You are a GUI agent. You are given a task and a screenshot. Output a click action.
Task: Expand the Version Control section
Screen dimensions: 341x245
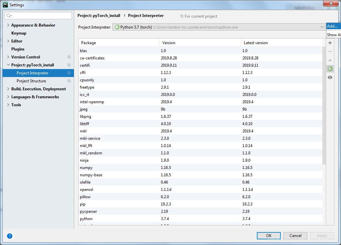(8, 57)
